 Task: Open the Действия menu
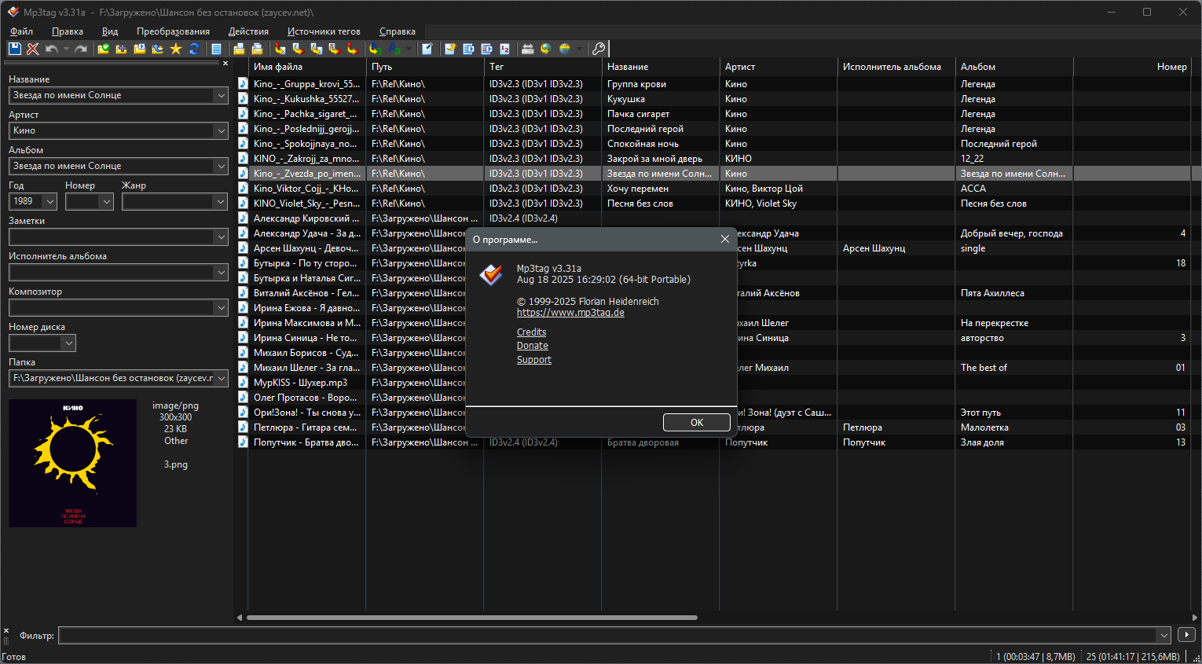tap(248, 31)
